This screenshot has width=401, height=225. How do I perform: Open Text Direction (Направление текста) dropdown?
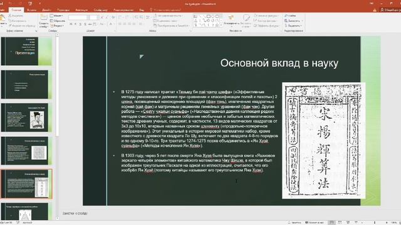tap(169, 16)
